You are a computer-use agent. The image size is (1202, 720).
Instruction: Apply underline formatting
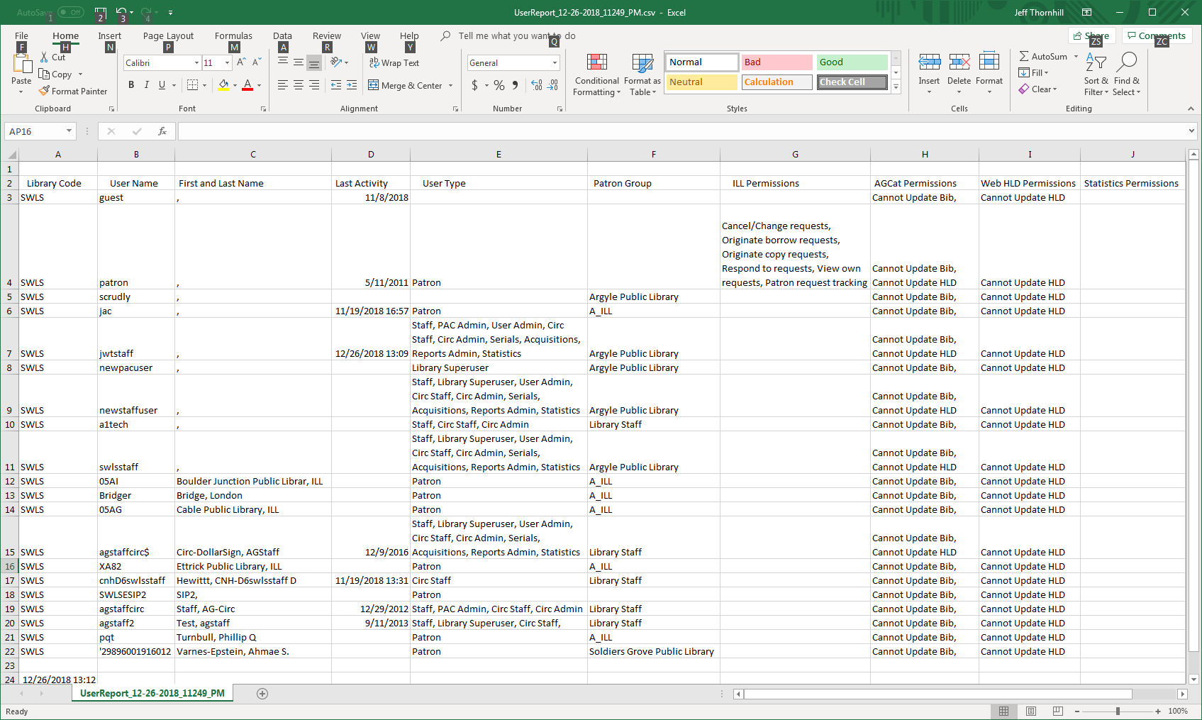coord(162,85)
